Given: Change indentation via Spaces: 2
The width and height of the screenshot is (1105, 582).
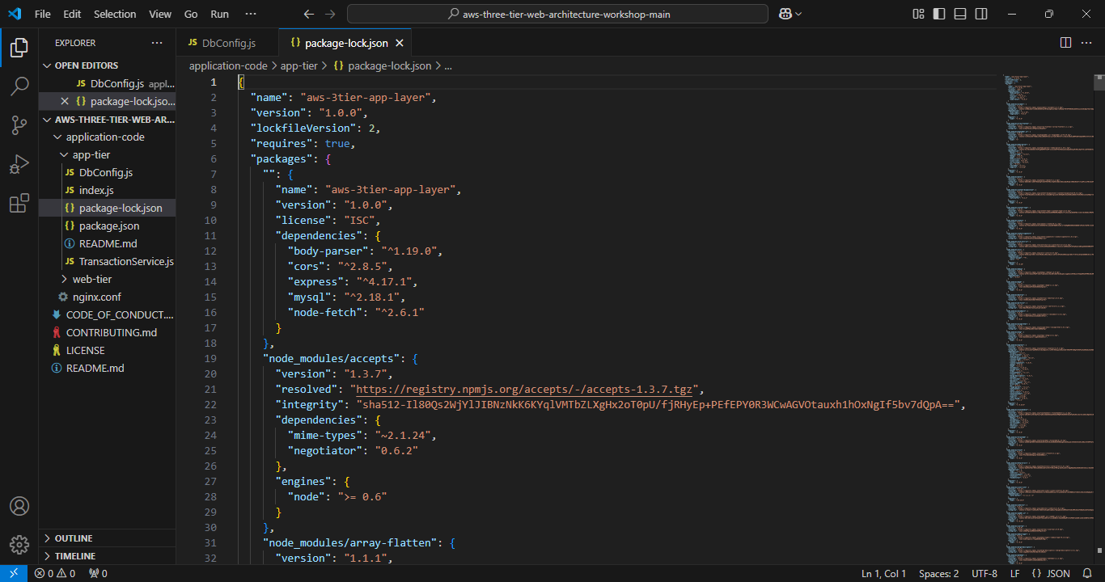Looking at the screenshot, I should pos(939,573).
